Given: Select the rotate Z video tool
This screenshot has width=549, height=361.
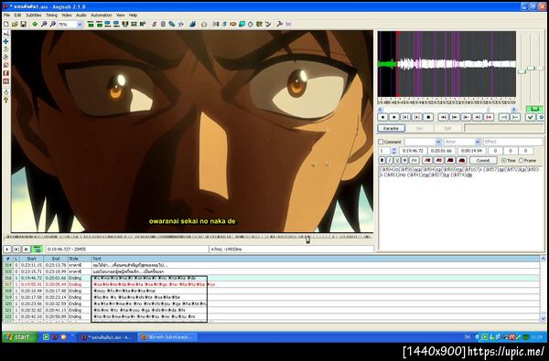Looking at the screenshot, I should tap(6, 49).
